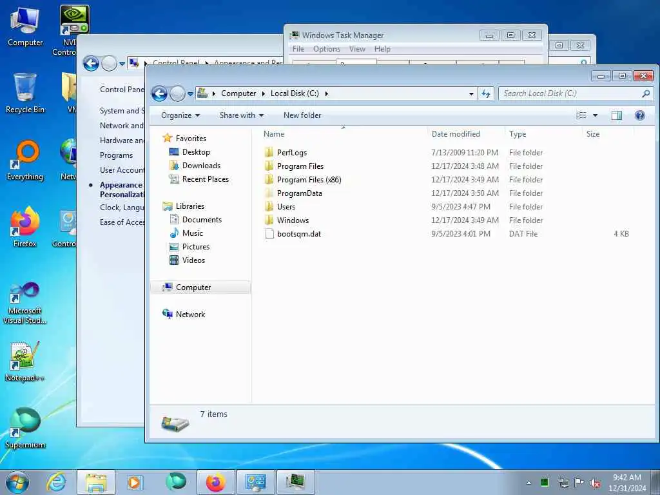Open the Pictures library
Image resolution: width=660 pixels, height=495 pixels.
tap(196, 247)
